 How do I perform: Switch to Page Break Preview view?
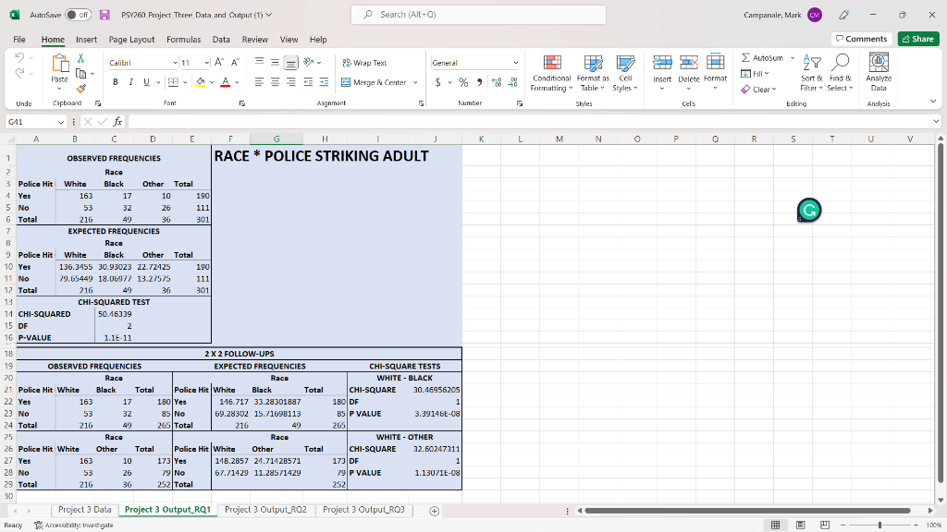tap(824, 525)
